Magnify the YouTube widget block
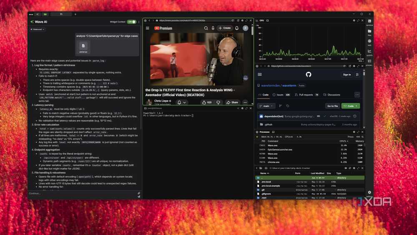Screen dimensions: 417x235 click(246, 20)
